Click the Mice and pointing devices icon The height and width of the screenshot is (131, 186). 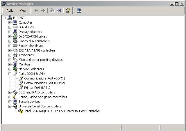click(x=15, y=60)
